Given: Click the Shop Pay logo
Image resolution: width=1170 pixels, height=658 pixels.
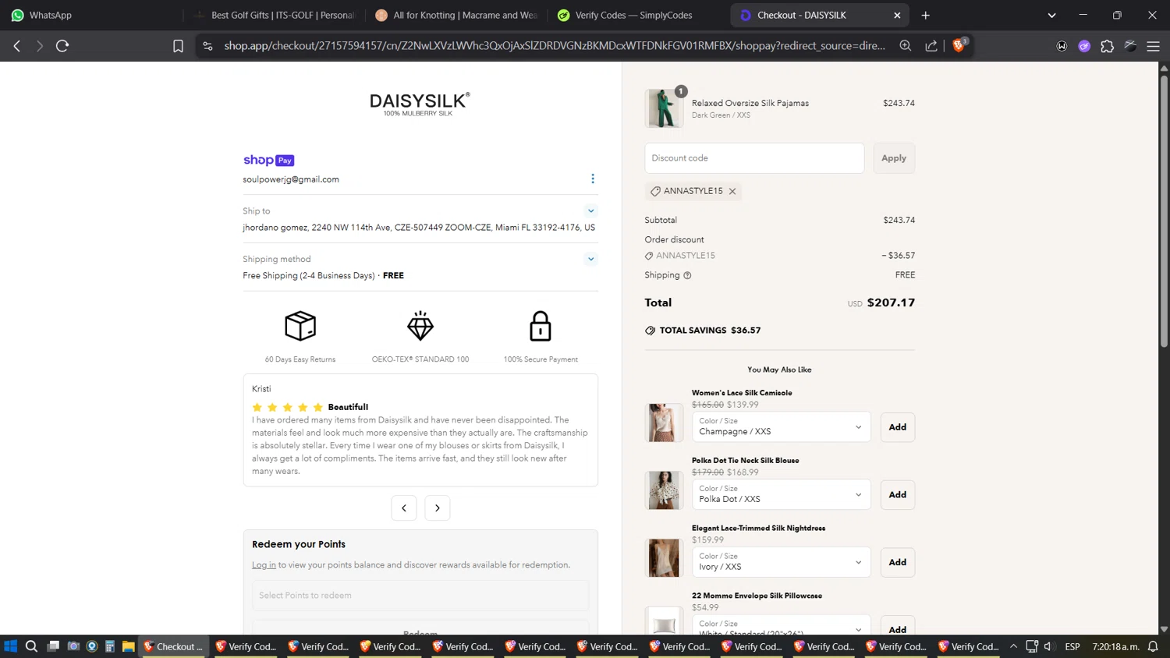Looking at the screenshot, I should (268, 160).
